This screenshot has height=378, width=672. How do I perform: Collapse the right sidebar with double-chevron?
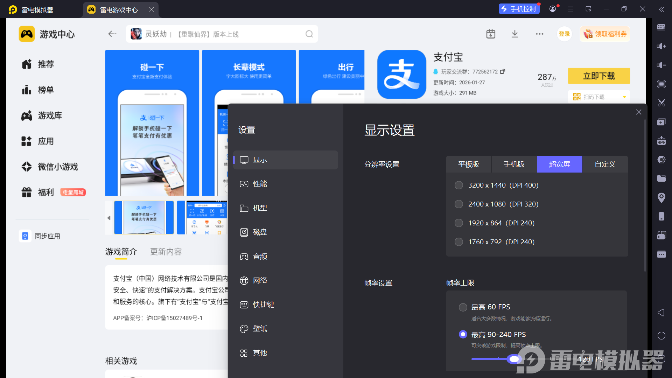pyautogui.click(x=661, y=9)
